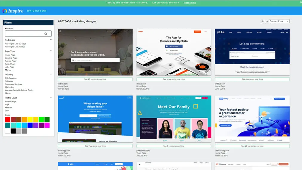Image resolution: width=302 pixels, height=170 pixels.
Task: Open the airbnb.com design thumbnail
Action: tap(95, 52)
